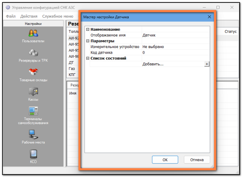Open the Рабочие места section

click(33, 137)
